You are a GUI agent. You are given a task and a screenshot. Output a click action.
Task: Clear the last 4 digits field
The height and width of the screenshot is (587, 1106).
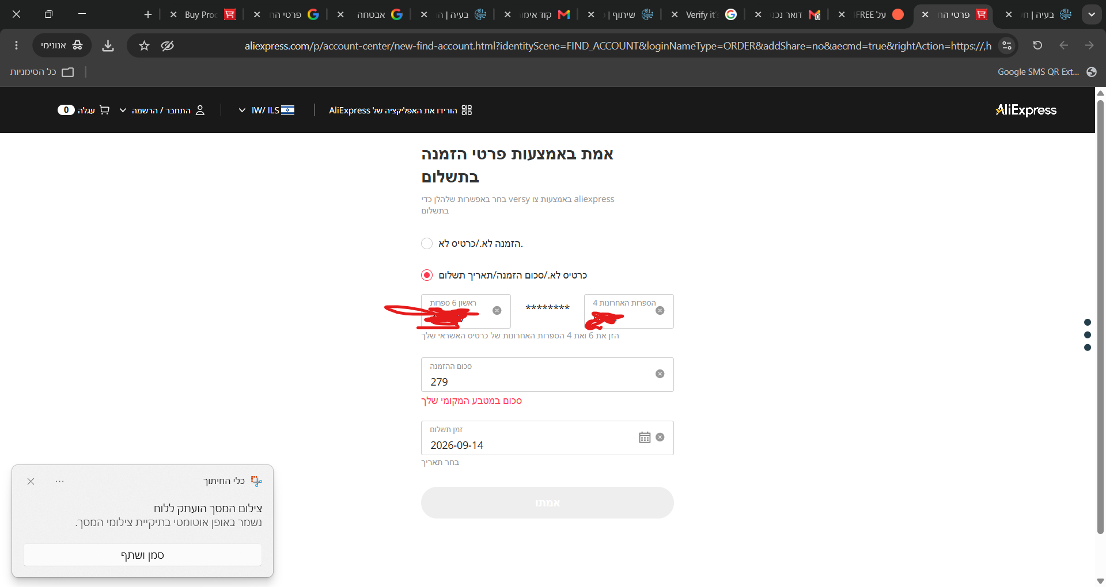(x=660, y=311)
